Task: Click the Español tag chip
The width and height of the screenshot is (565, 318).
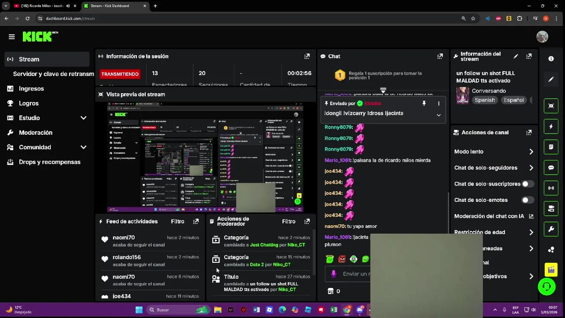Action: click(x=514, y=100)
